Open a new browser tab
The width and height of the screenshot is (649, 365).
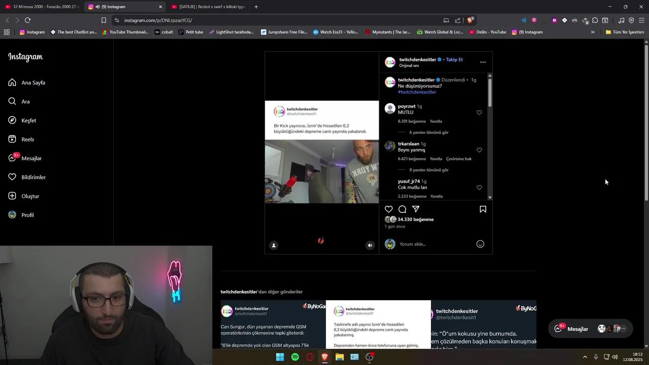pyautogui.click(x=256, y=7)
